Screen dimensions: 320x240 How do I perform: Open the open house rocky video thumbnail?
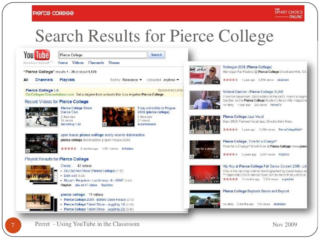point(42,143)
